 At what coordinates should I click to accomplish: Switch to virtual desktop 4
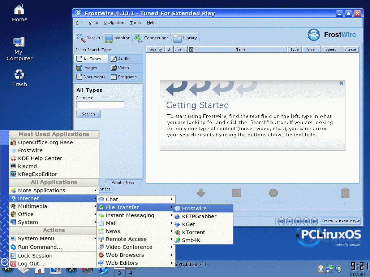tap(130, 273)
